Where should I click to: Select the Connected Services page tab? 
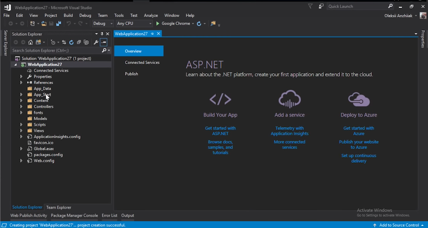(x=142, y=63)
